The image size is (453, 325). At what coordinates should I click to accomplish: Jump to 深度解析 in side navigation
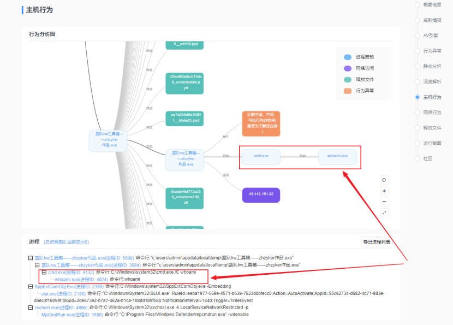pyautogui.click(x=432, y=81)
